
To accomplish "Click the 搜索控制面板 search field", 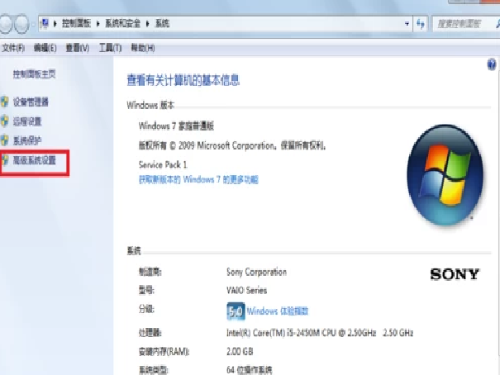I will tap(463, 24).
